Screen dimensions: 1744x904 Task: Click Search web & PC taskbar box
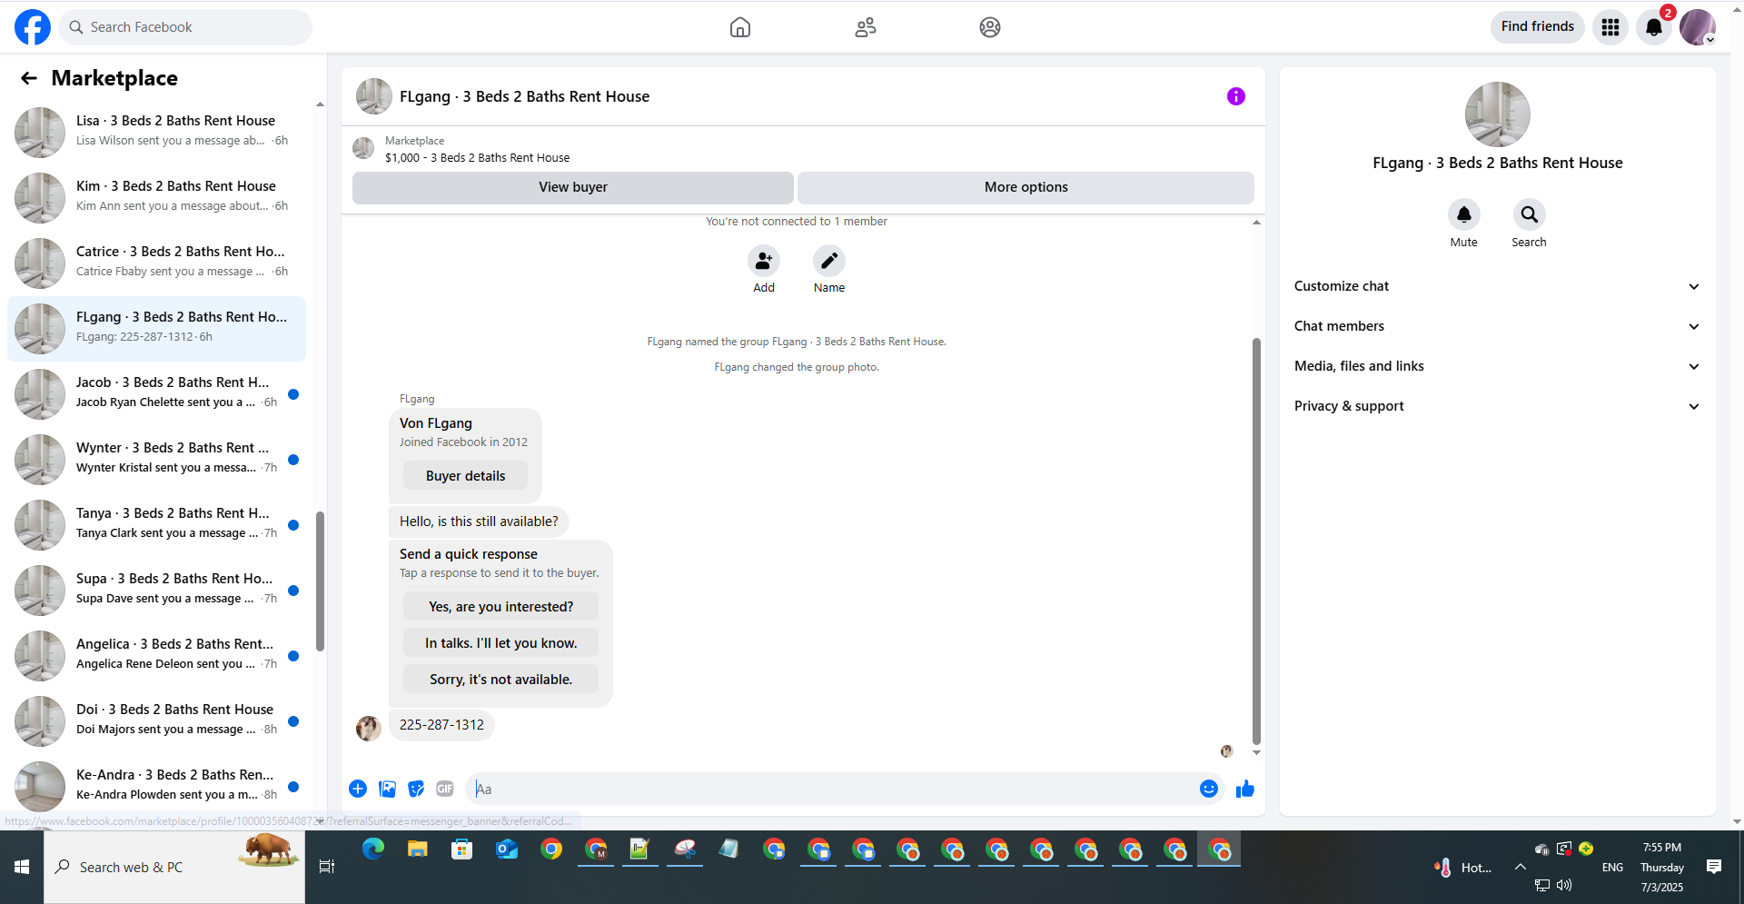174,867
